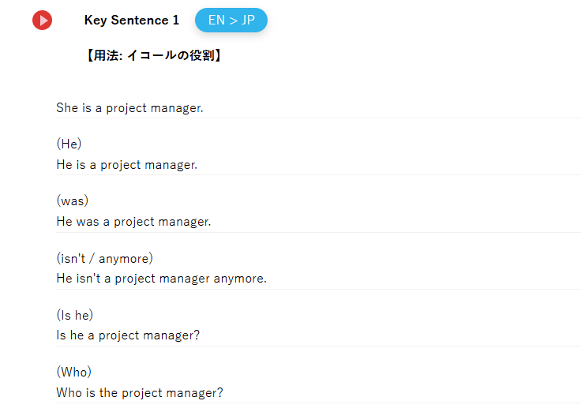This screenshot has height=412, width=585.
Task: Click the (was) substitution hint
Action: point(72,200)
